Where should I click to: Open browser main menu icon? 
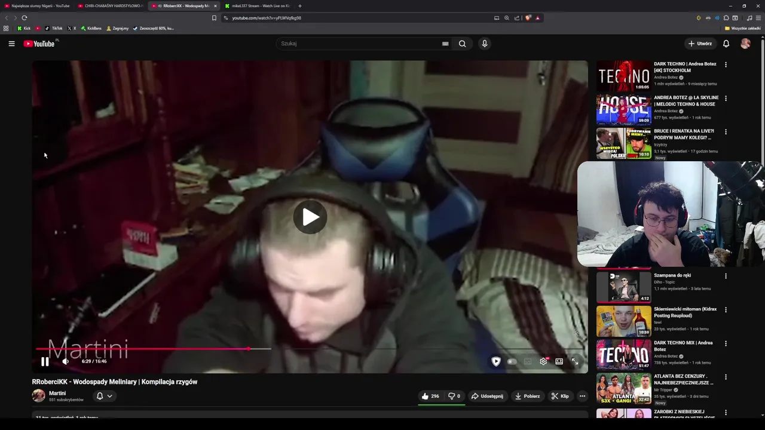click(758, 18)
